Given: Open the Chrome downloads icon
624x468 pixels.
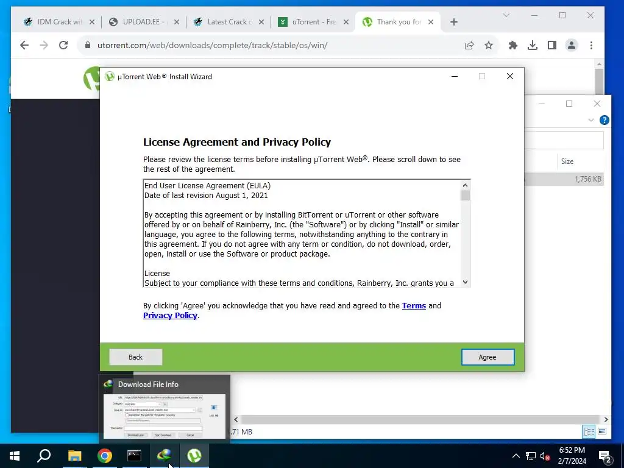Looking at the screenshot, I should (x=533, y=45).
